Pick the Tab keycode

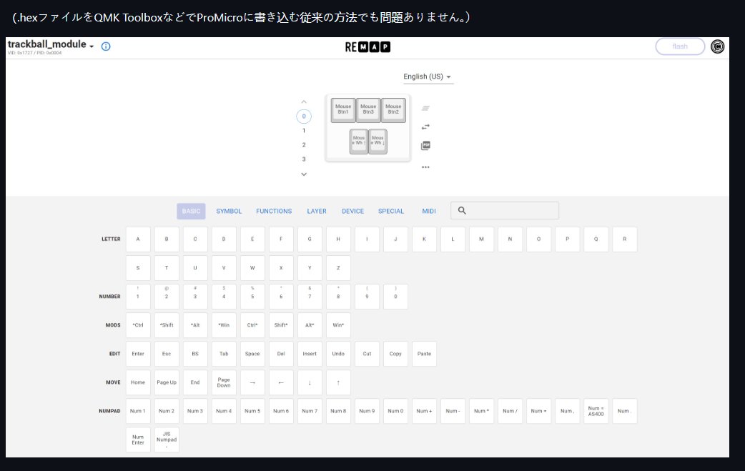click(x=224, y=354)
